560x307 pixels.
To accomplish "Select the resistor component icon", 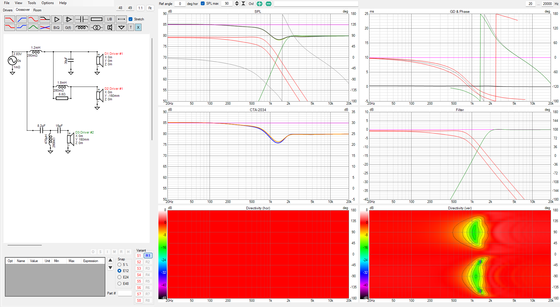I will (x=96, y=19).
